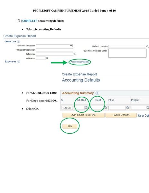Click the Expenses section heading
Viewport: 149px width, 193px height.
tap(10, 62)
